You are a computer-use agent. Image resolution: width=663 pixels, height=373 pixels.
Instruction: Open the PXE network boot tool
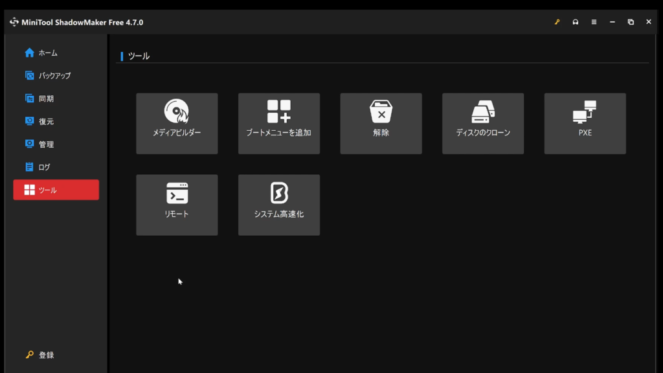tap(585, 123)
